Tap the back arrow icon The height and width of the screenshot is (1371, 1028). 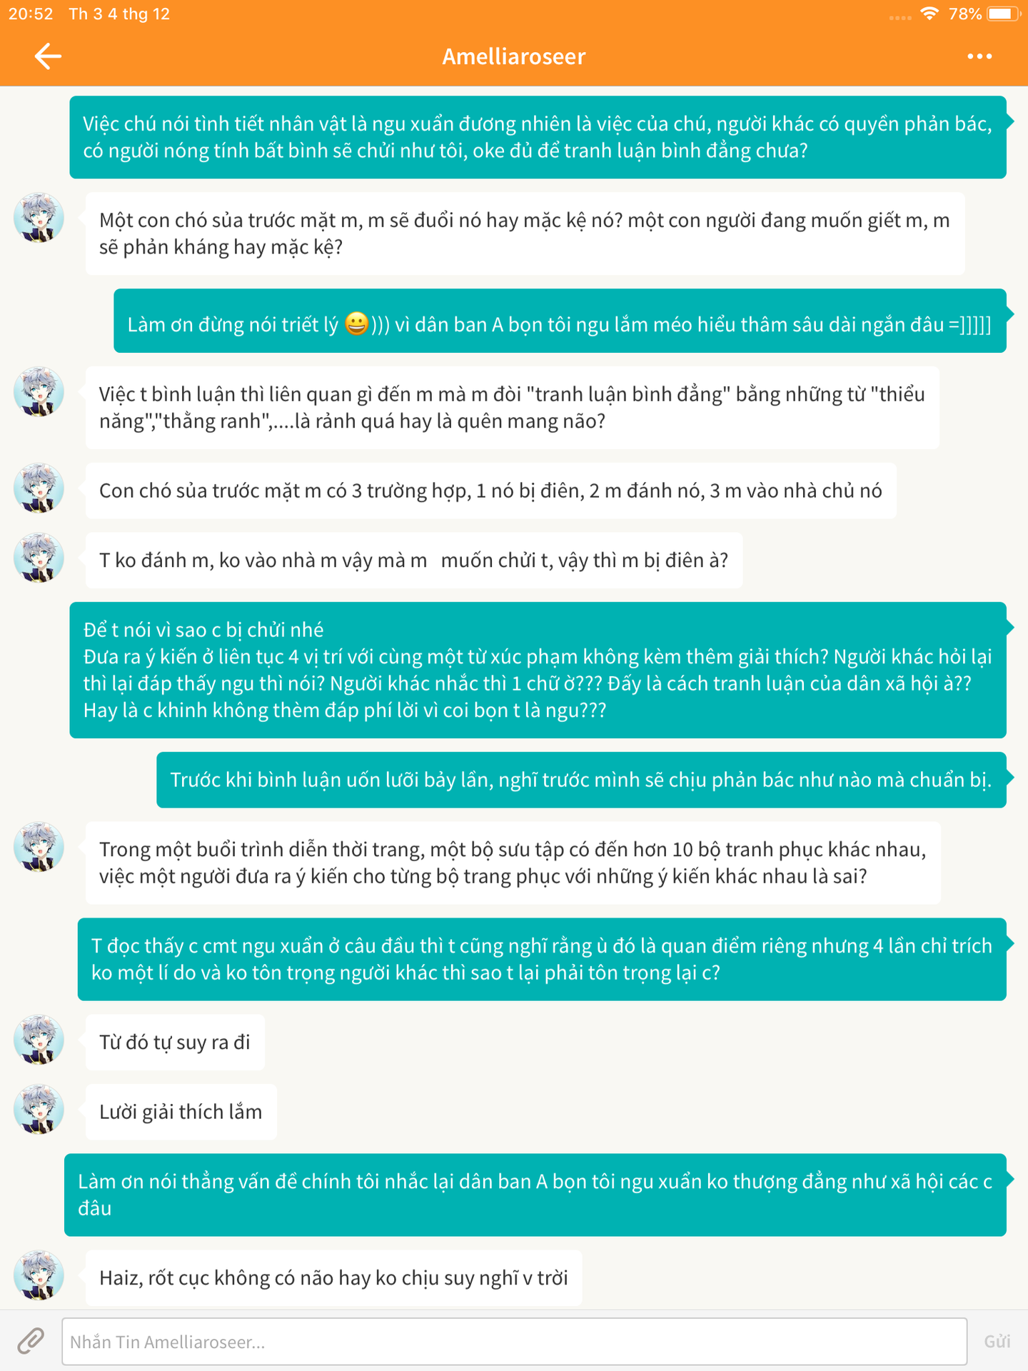pyautogui.click(x=48, y=56)
